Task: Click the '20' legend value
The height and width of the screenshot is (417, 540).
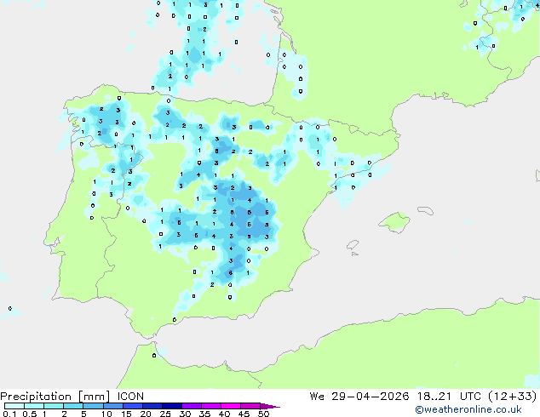Action: [x=146, y=414]
